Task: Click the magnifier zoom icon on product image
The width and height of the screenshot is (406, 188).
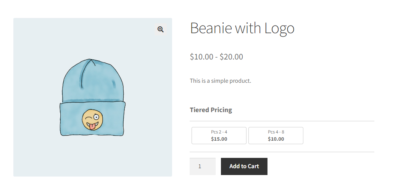Action: tap(161, 29)
